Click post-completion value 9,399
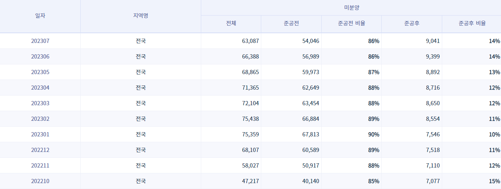The image size is (501, 189). pyautogui.click(x=433, y=56)
